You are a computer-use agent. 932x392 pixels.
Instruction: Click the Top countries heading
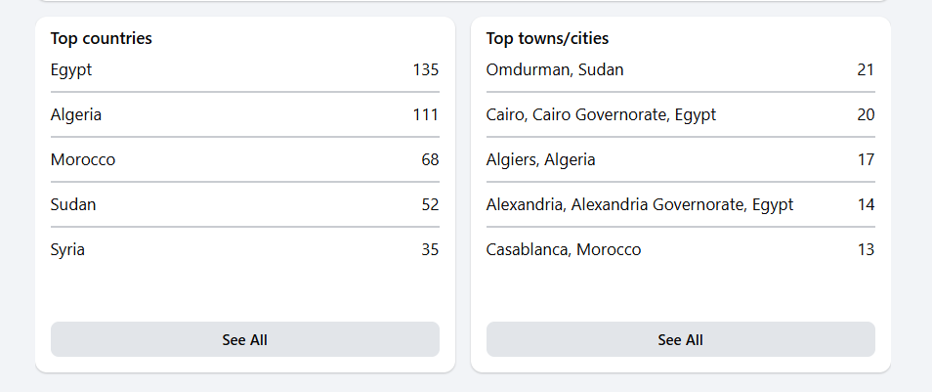point(102,39)
